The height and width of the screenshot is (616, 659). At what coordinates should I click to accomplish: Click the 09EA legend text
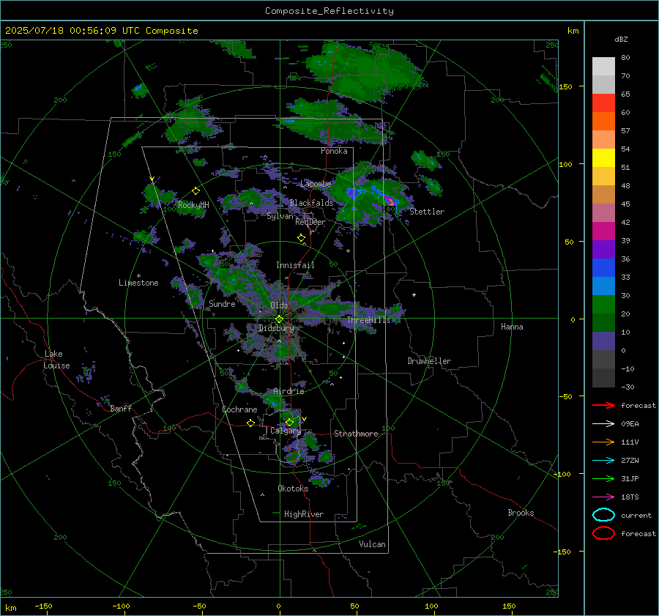click(630, 424)
